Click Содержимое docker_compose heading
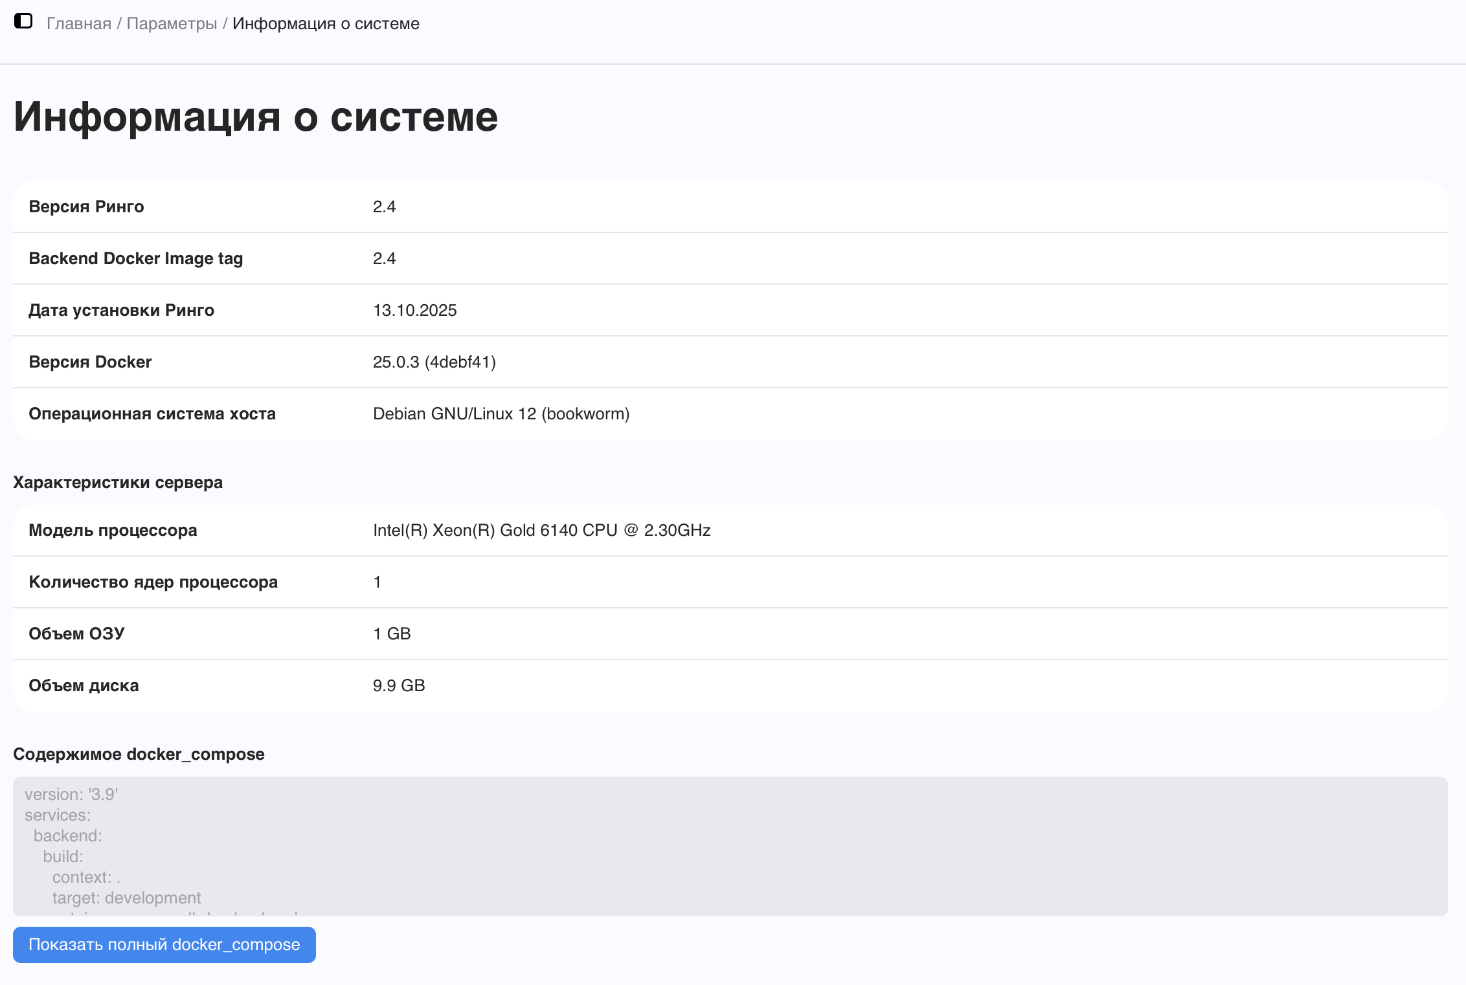The image size is (1466, 985). [x=139, y=754]
